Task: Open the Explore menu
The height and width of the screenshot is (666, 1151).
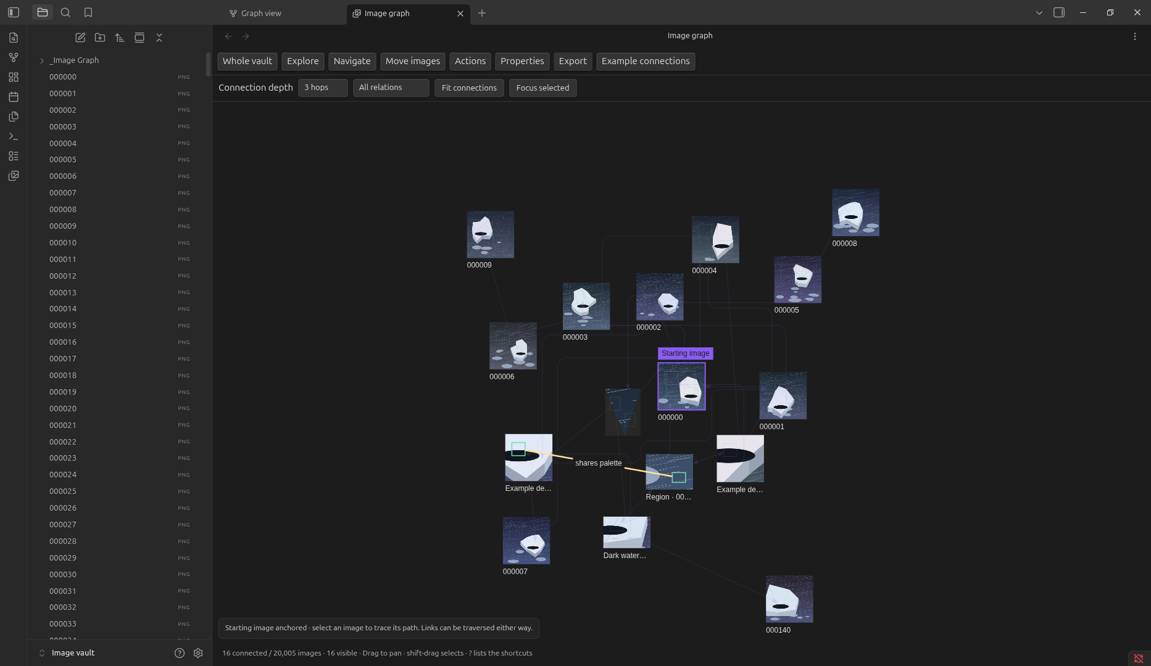Action: click(303, 61)
